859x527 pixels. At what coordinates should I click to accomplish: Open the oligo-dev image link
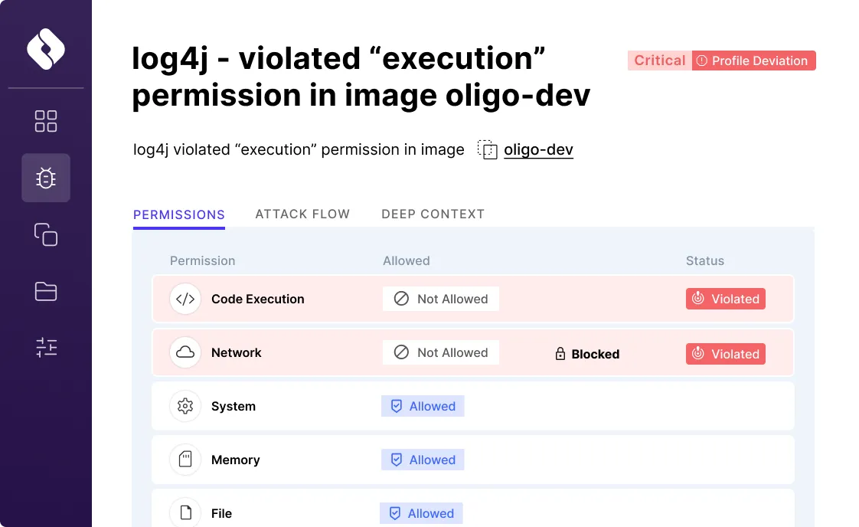[x=538, y=149]
